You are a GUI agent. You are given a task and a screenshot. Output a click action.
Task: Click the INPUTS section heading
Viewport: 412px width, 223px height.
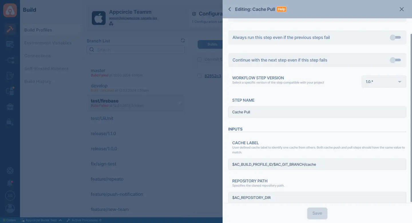coord(235,129)
